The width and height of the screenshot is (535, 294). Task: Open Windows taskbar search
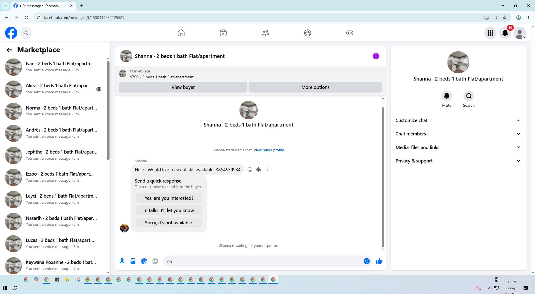point(15,288)
